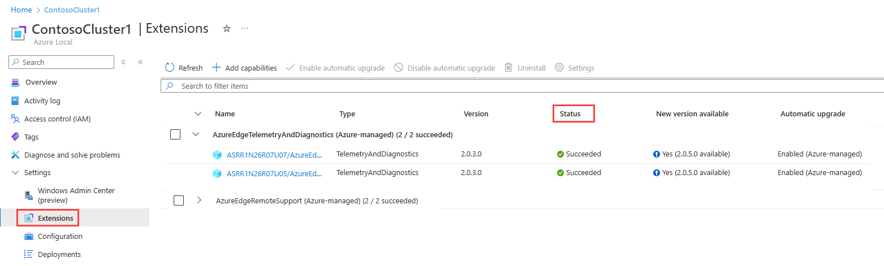Click the Succeeded status icon for ASRR1N26R07U05

560,173
